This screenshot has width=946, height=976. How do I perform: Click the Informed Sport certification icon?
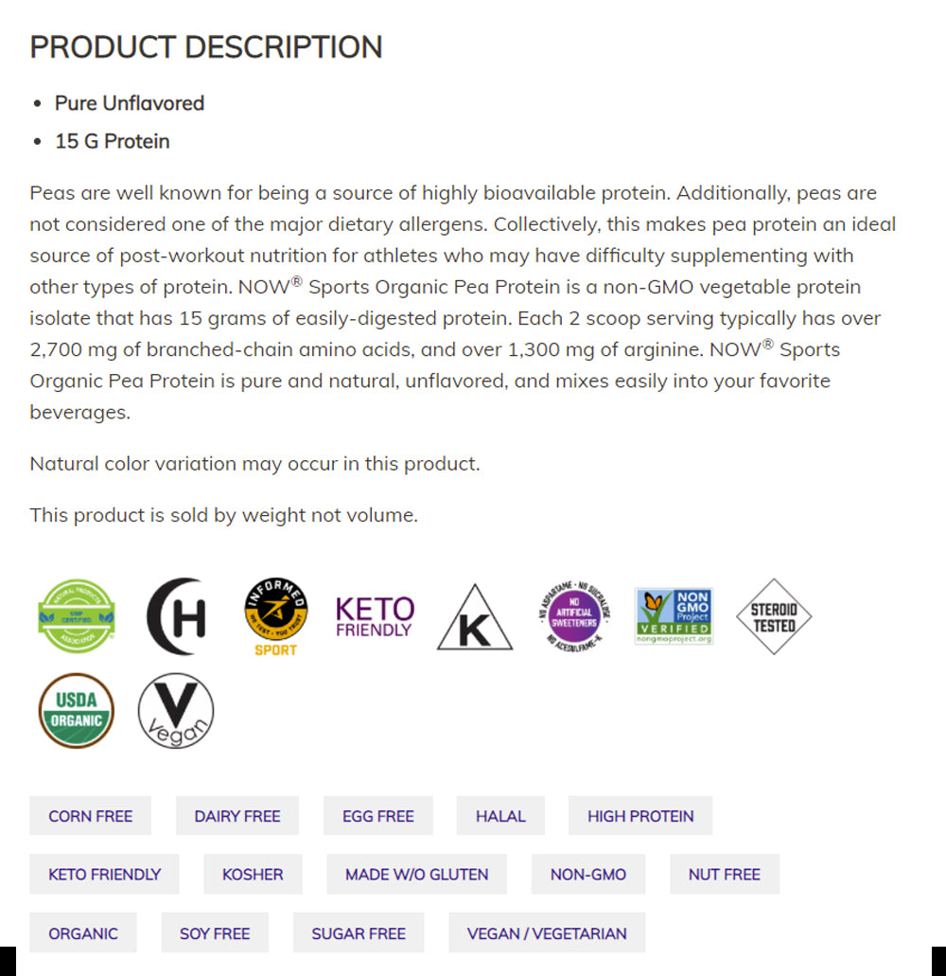(275, 616)
